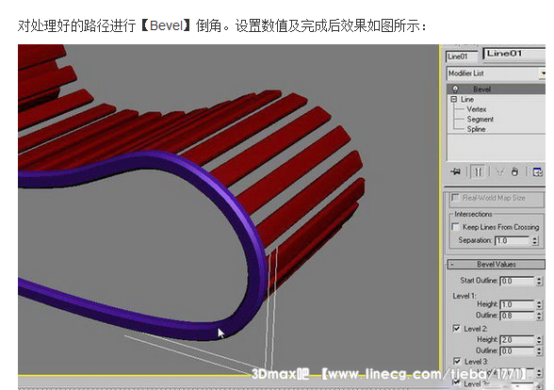Viewport: 554px width, 390px height.
Task: Enable Keep Lines From Crossing checkbox
Action: coord(456,226)
